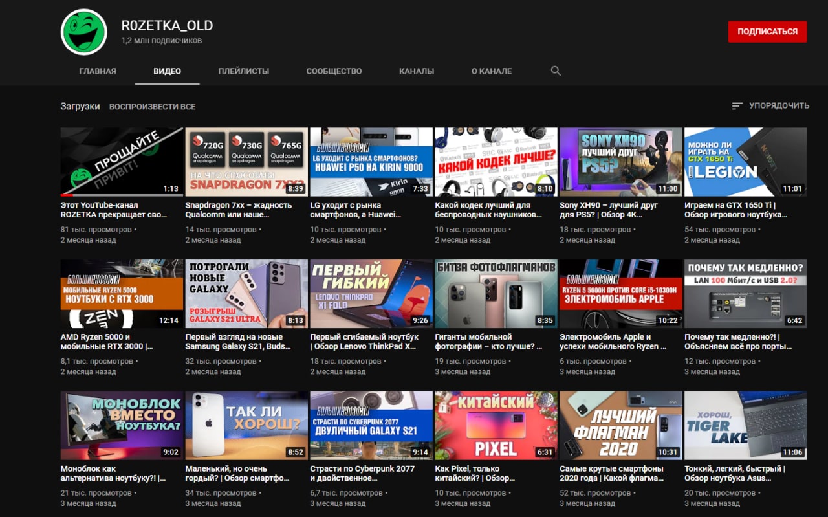The height and width of the screenshot is (517, 828).
Task: Click the '52 тыс. просмотров' view count
Action: coord(595,493)
